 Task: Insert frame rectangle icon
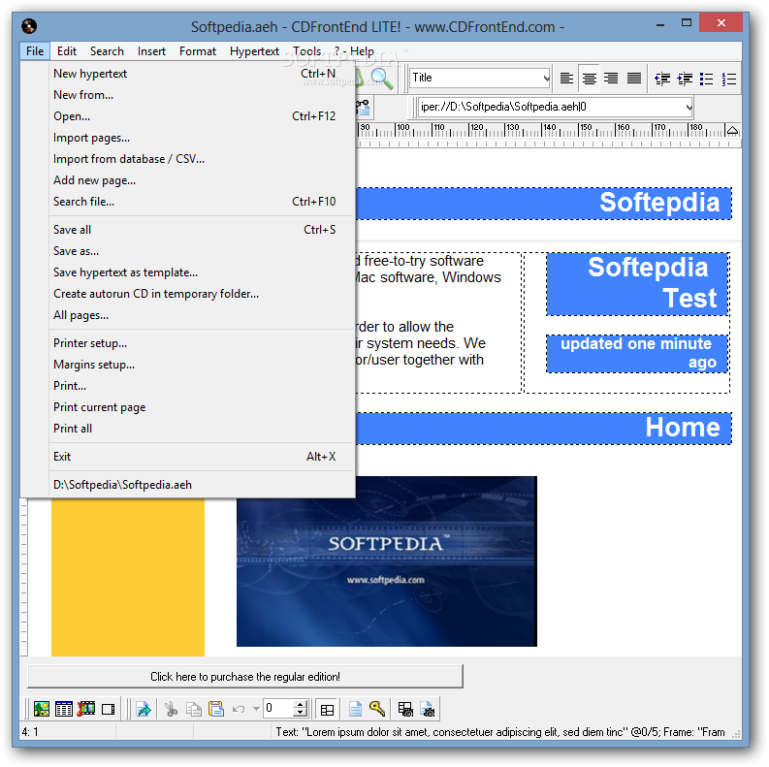(109, 709)
